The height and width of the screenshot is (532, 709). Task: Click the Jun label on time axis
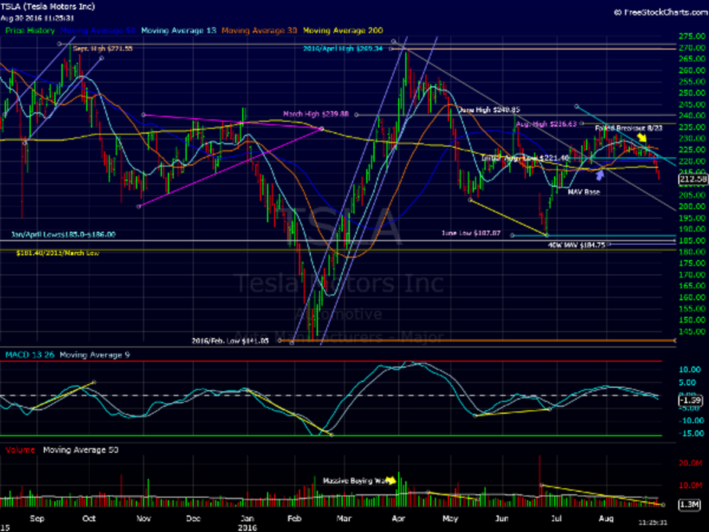point(501,518)
